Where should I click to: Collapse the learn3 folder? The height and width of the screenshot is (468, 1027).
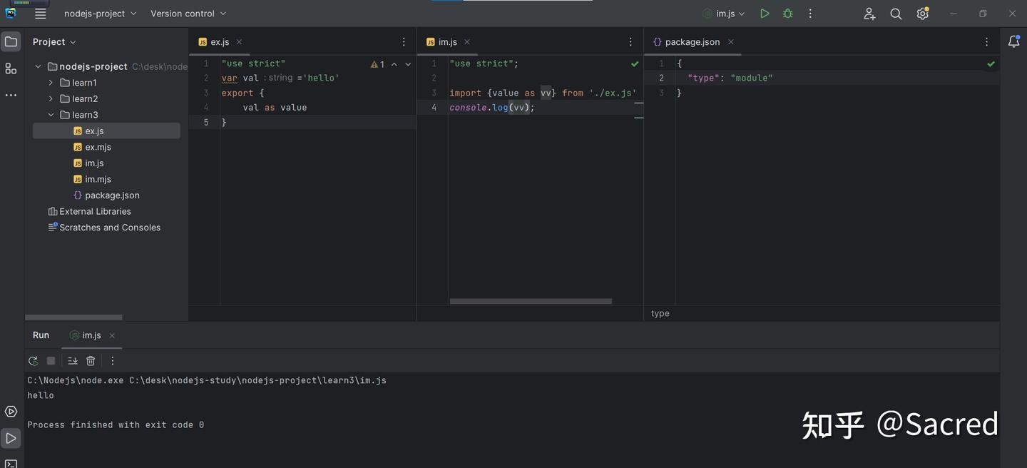click(51, 115)
